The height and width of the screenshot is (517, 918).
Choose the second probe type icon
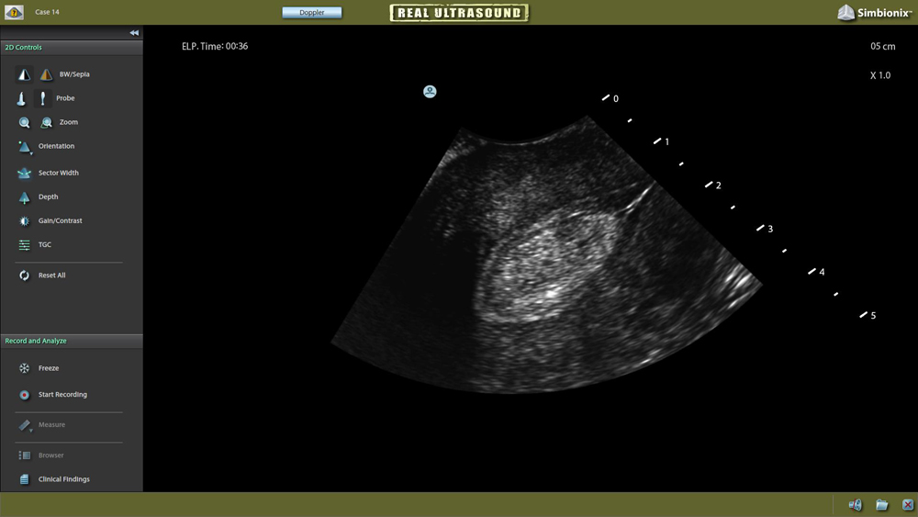[x=43, y=98]
